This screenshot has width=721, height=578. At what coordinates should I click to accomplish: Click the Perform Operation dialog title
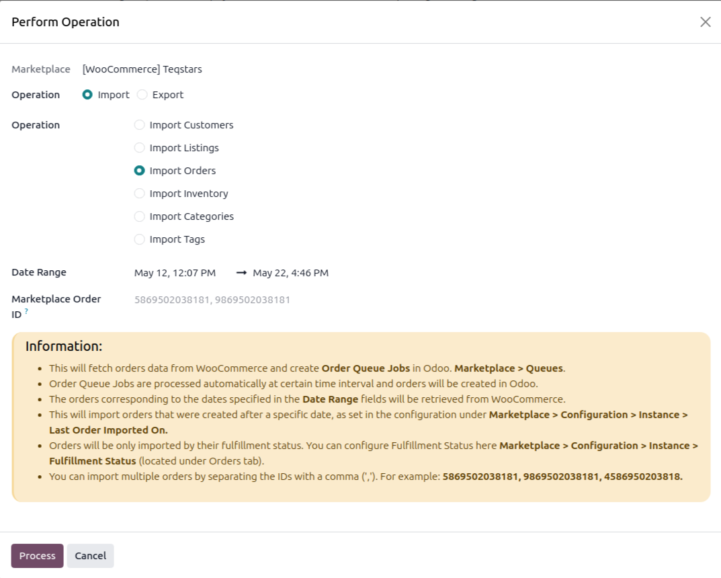(x=65, y=22)
